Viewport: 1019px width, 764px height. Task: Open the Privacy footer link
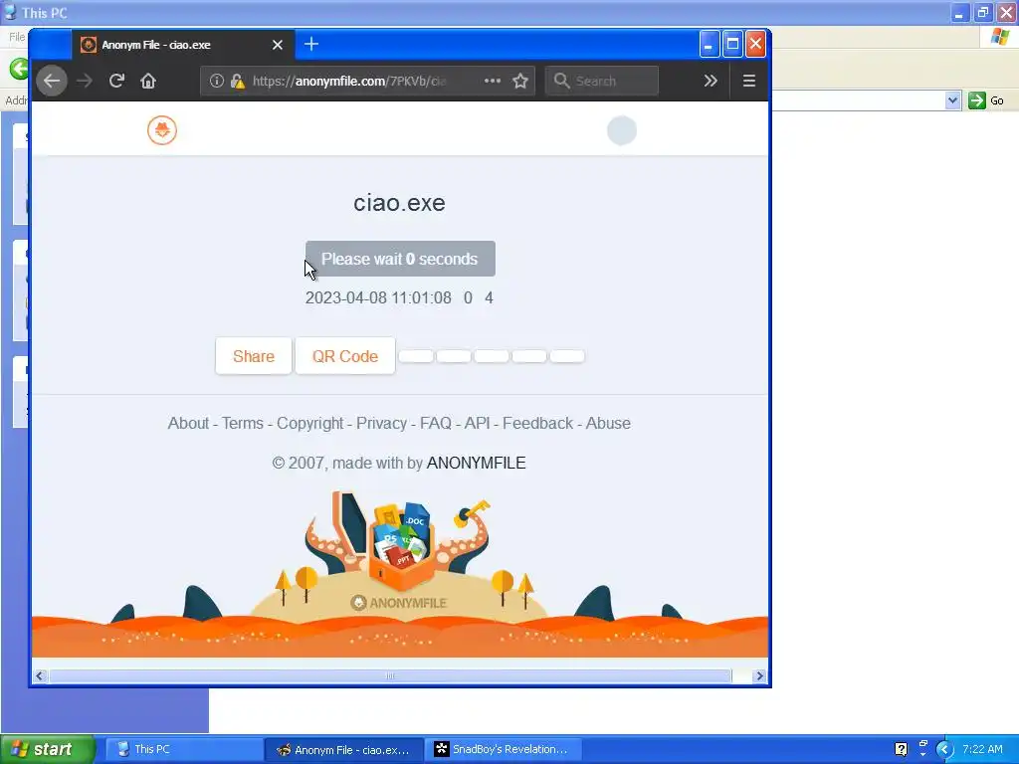(x=381, y=423)
